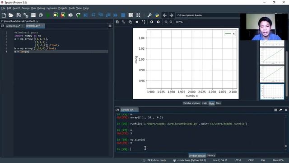Viewport: 289px width, 163px height.
Task: Remove the current plot
Action: (137, 22)
